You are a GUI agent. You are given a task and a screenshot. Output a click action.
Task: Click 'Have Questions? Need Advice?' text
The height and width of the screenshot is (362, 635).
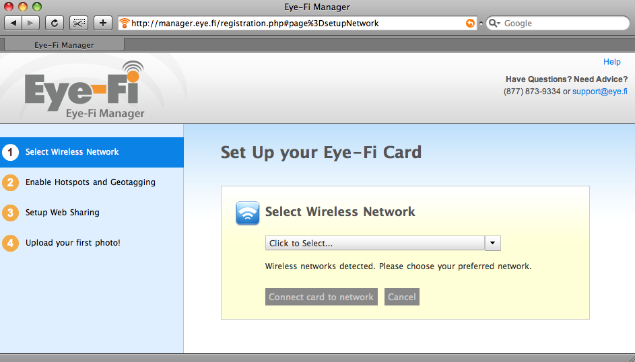click(566, 79)
